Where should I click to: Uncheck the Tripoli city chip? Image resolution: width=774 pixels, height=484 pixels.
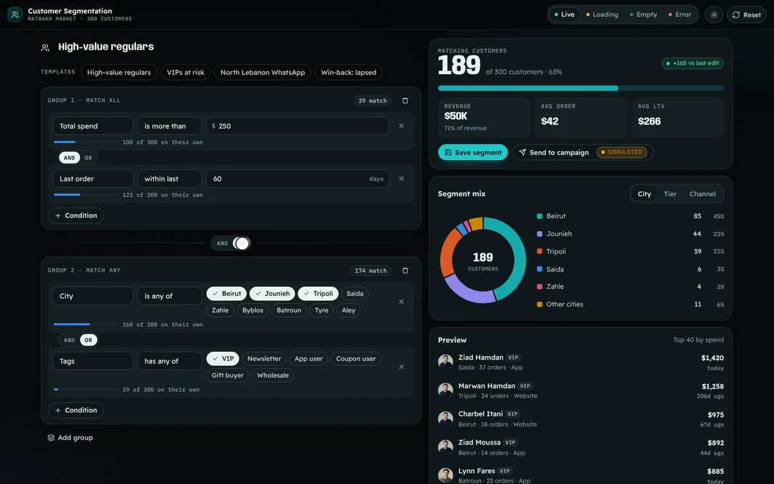[318, 294]
